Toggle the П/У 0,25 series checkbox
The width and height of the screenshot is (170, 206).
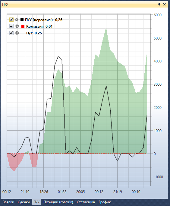[11, 33]
